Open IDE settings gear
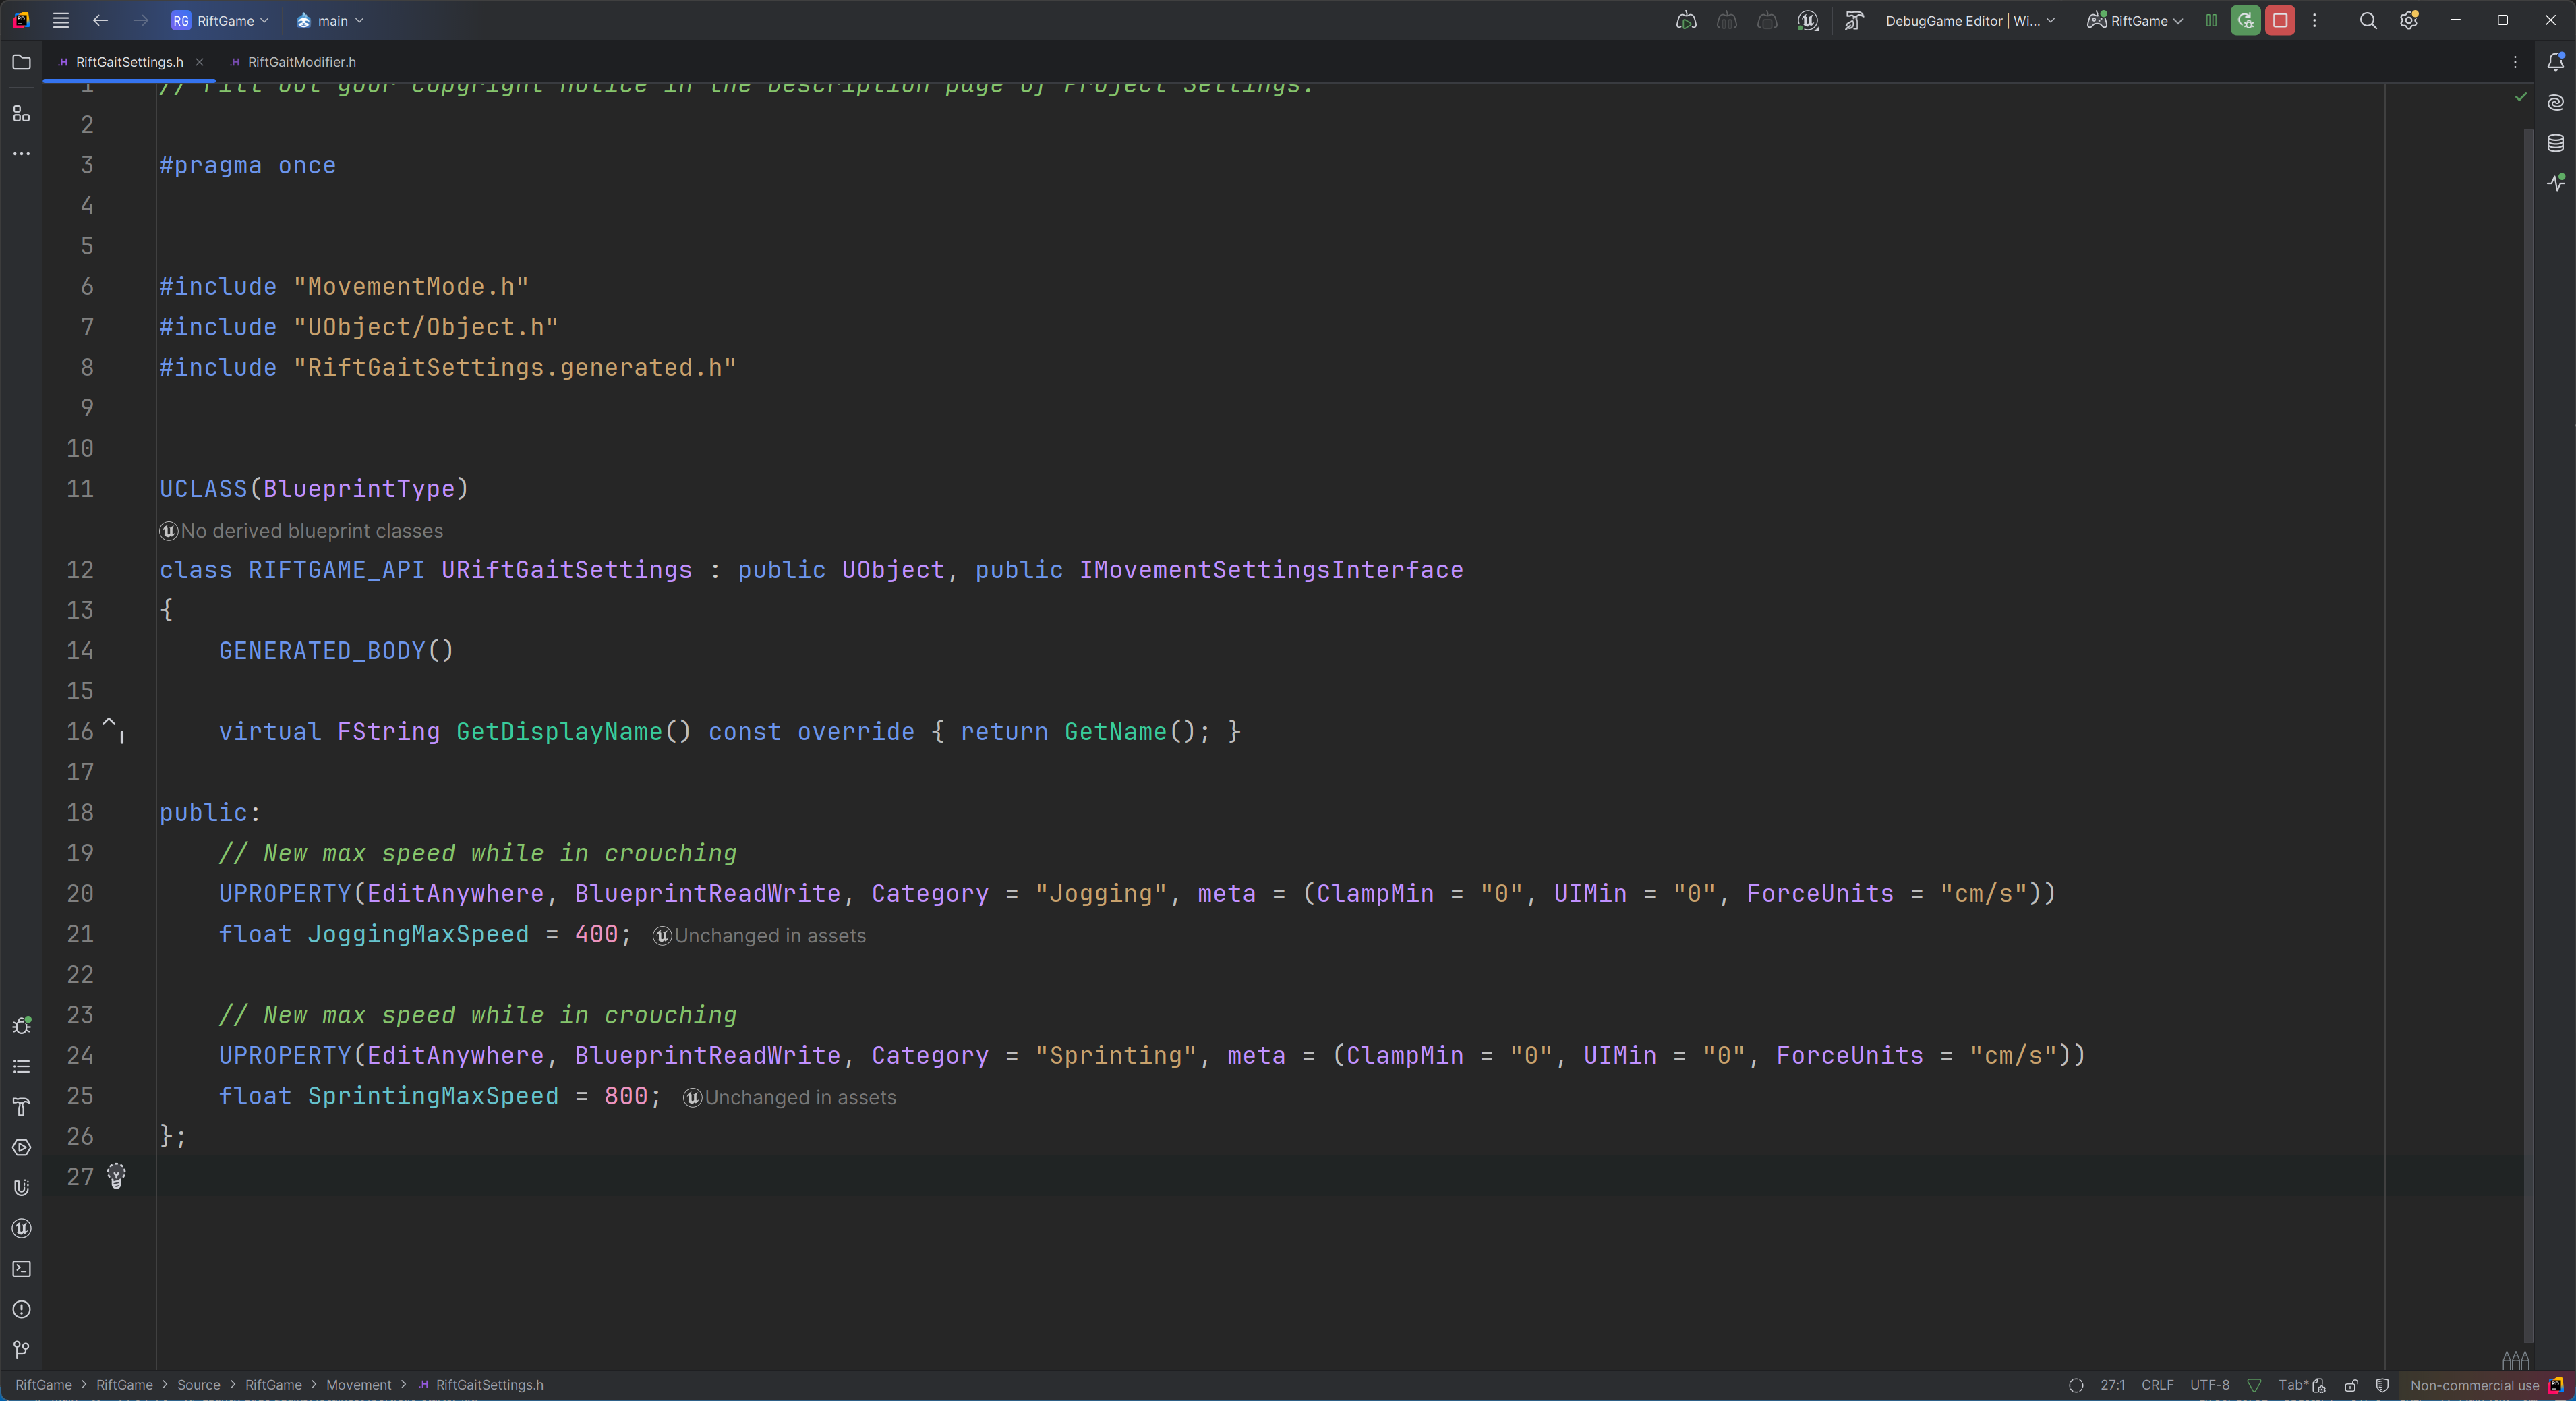 (2409, 20)
